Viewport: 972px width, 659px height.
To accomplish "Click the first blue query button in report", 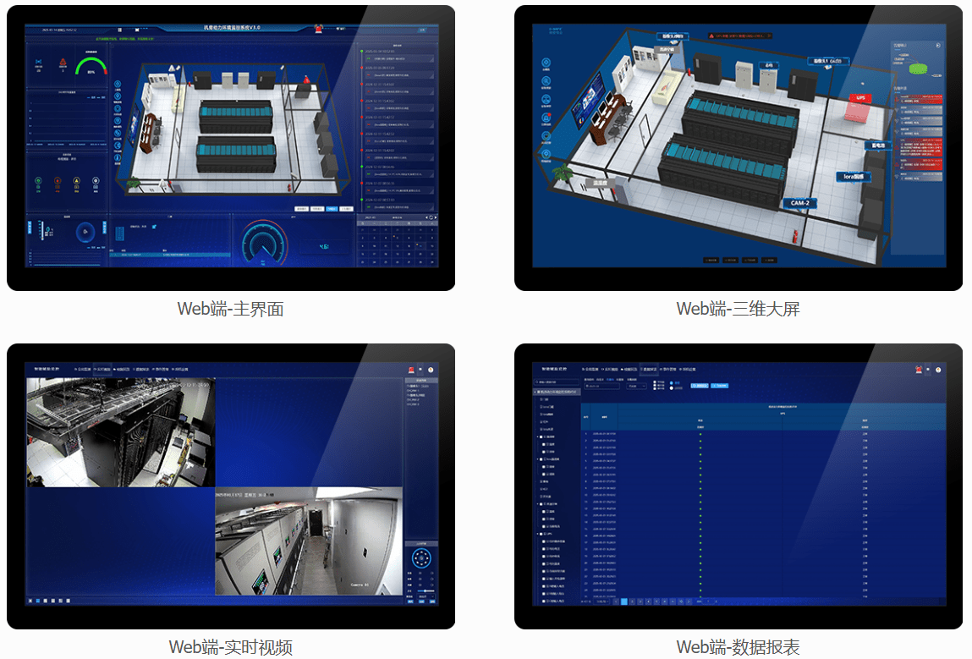I will (698, 386).
